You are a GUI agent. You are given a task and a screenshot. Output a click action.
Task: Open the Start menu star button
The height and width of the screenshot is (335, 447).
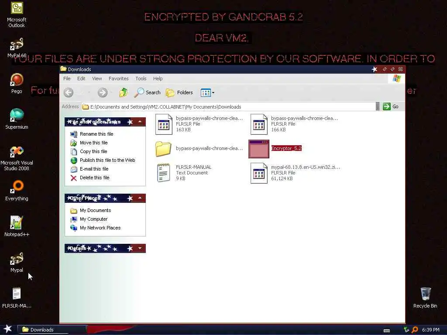point(8,329)
